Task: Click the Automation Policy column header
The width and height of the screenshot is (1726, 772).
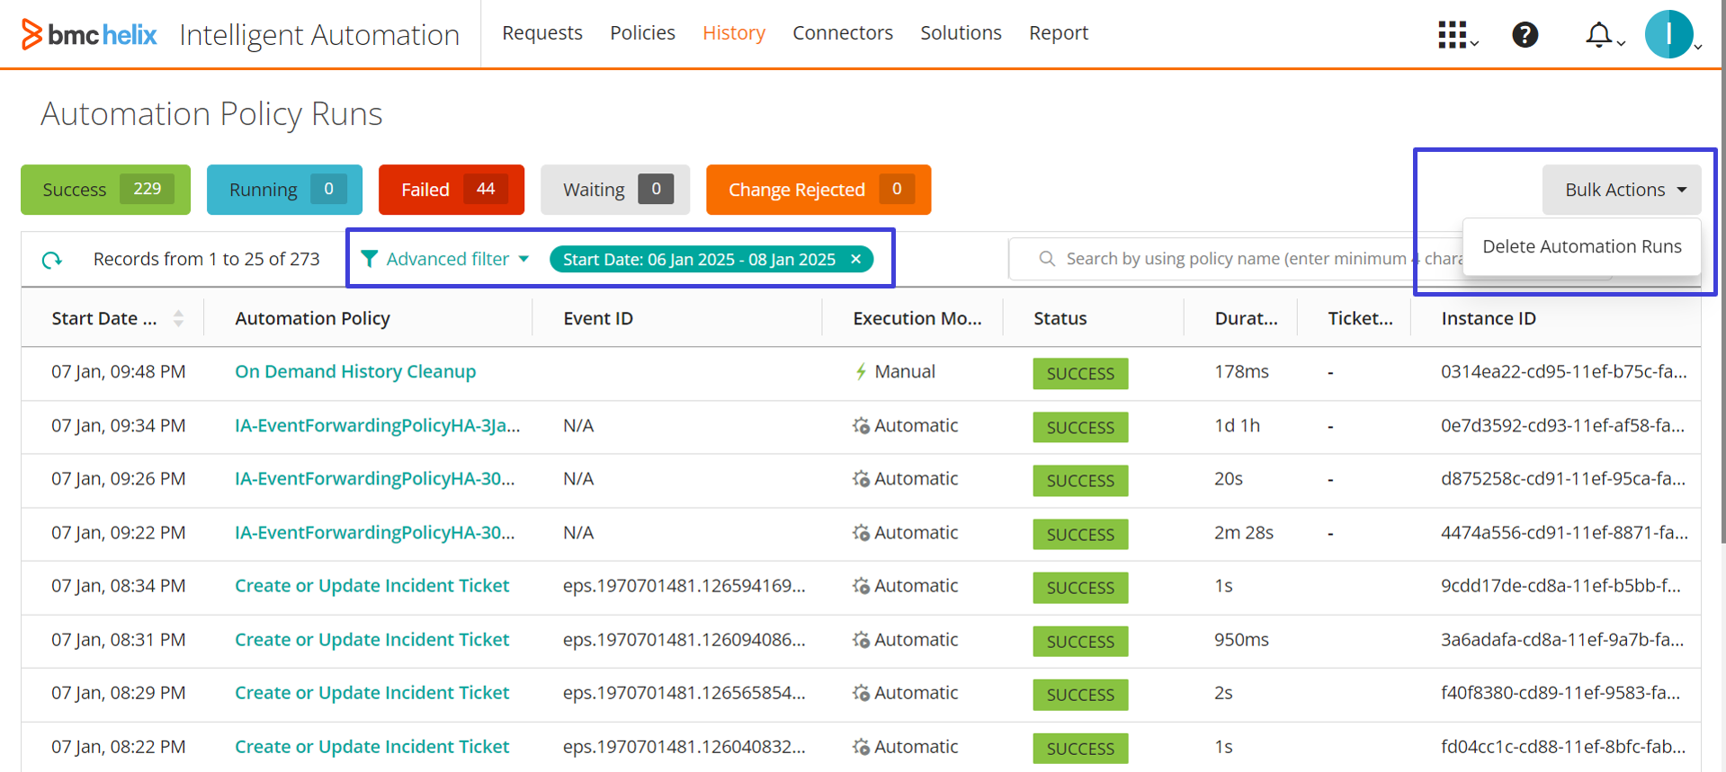Action: [x=312, y=318]
